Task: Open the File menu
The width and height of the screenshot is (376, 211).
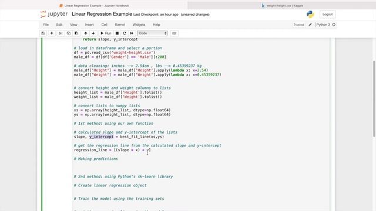Action: (x=46, y=25)
